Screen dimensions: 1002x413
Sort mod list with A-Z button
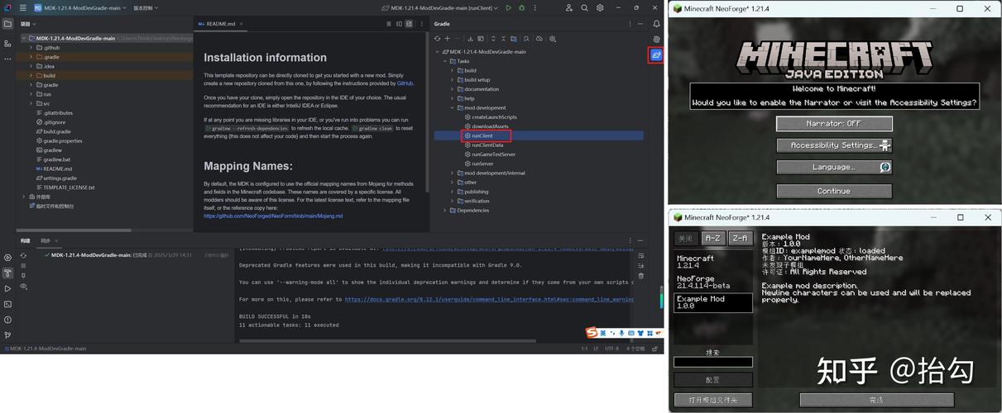(x=712, y=238)
